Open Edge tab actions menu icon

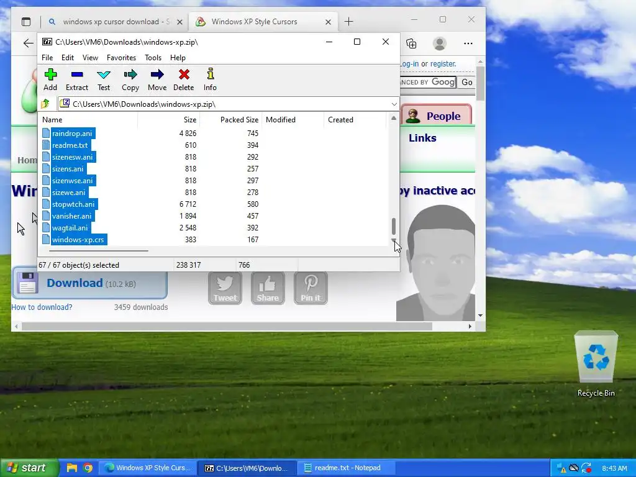pos(26,22)
